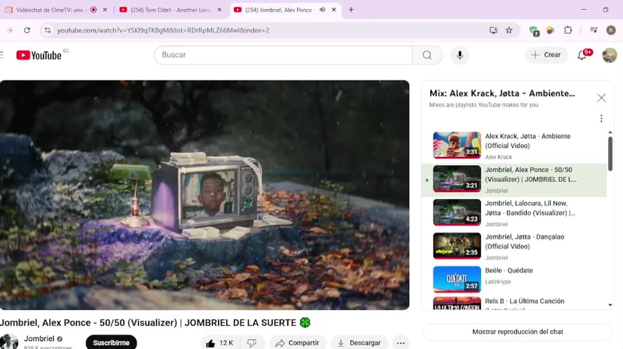Click Mostrar reproducción del chat

(518, 332)
